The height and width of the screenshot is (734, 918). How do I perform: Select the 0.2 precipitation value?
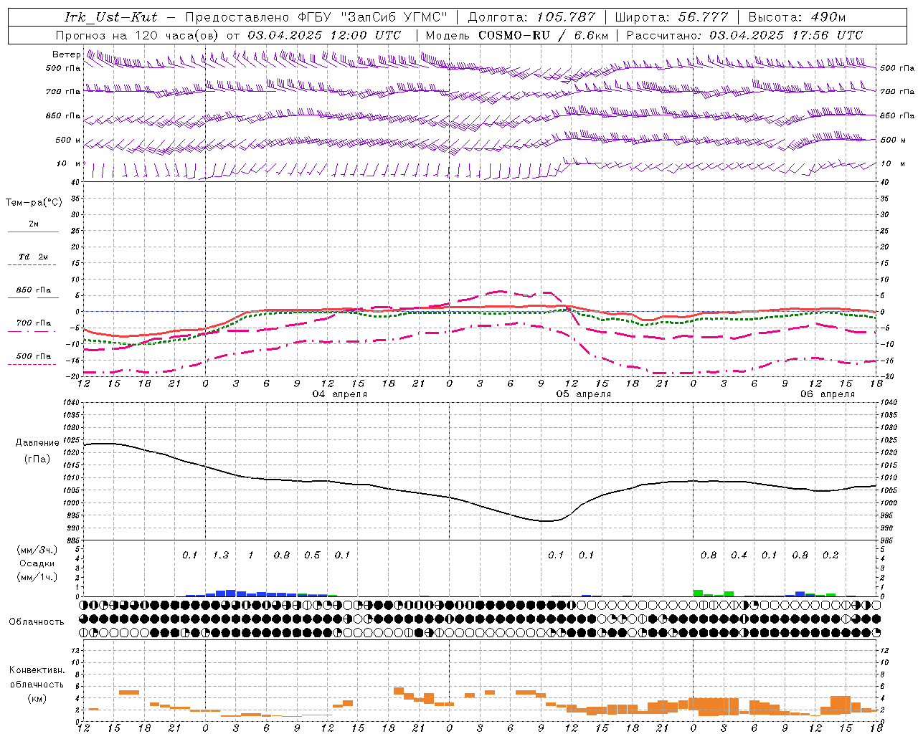tap(831, 556)
